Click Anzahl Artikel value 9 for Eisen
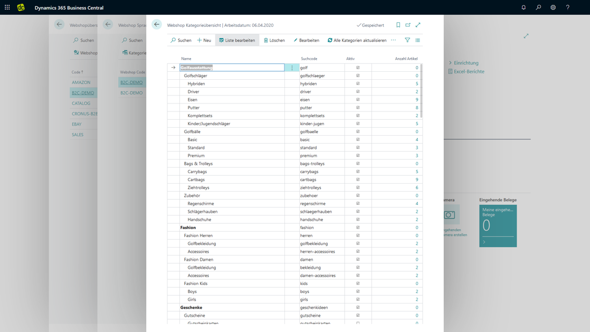This screenshot has height=332, width=590. [416, 100]
